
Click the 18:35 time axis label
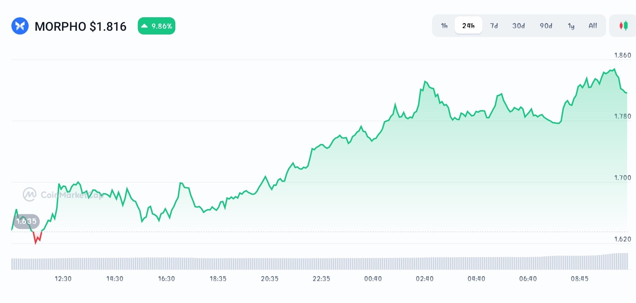[218, 279]
